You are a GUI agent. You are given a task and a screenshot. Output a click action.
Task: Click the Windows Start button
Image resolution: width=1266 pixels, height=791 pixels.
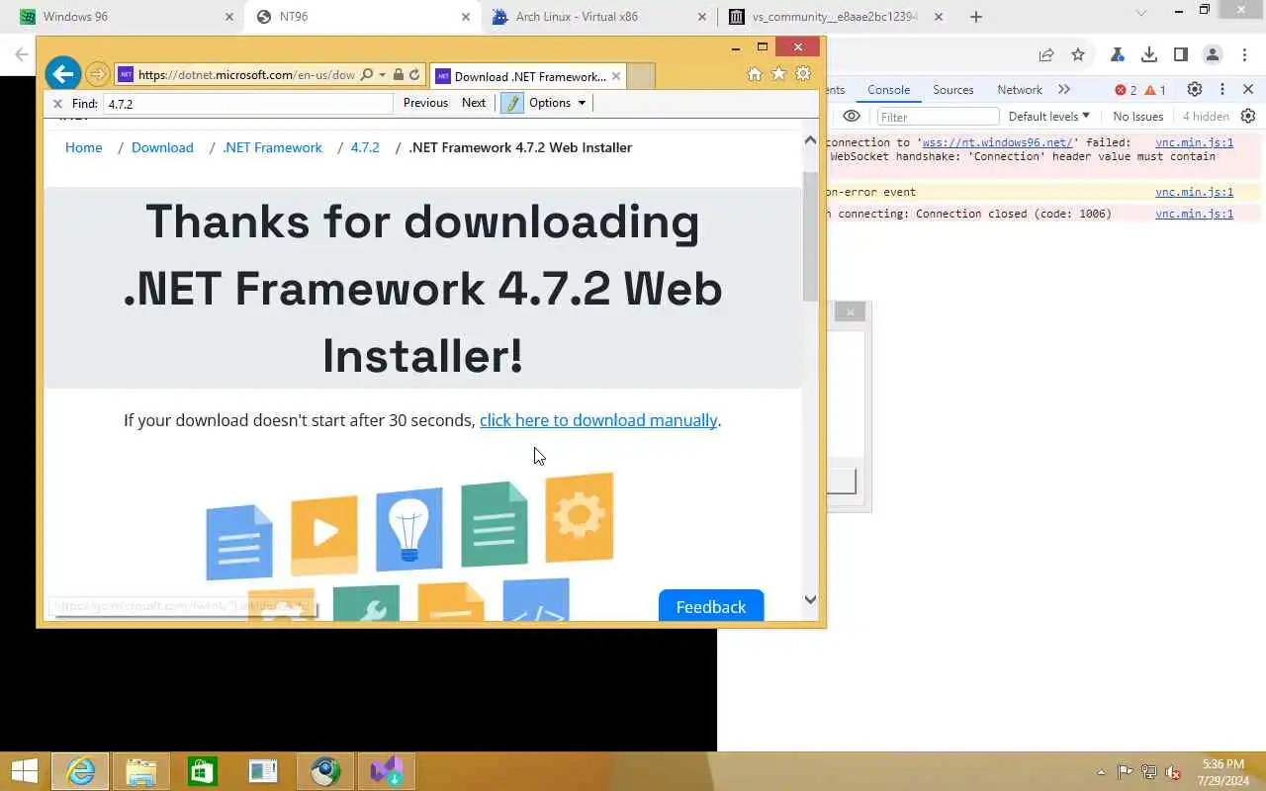pyautogui.click(x=25, y=771)
